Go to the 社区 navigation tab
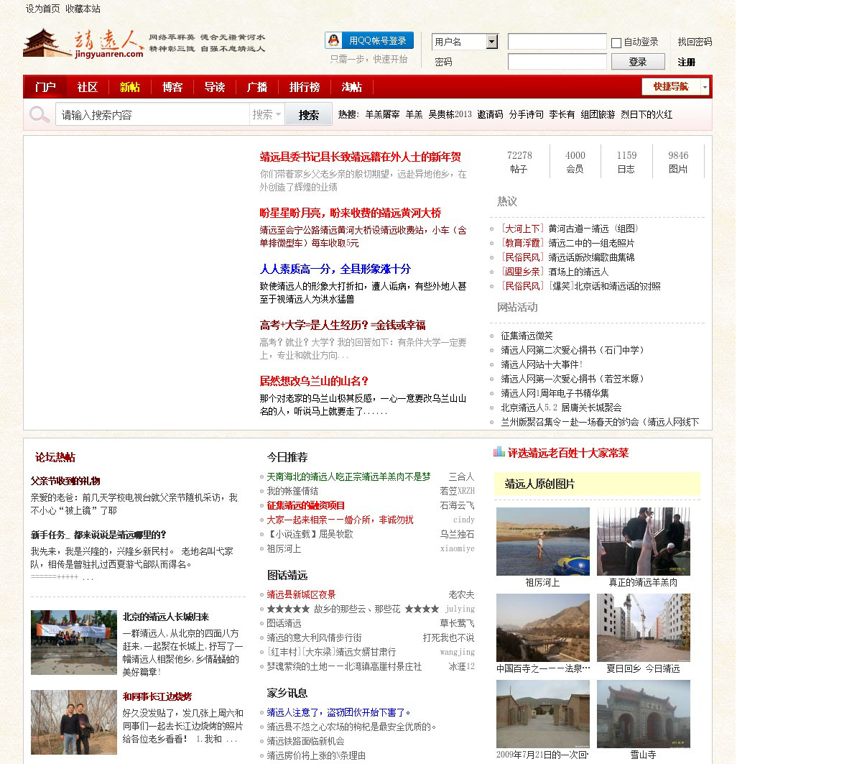 tap(87, 87)
